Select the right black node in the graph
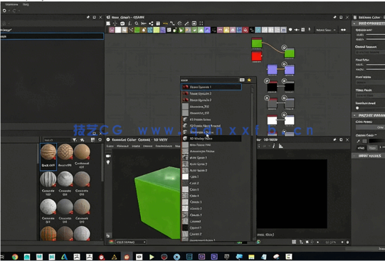This screenshot has height=261, width=385. coord(289,87)
